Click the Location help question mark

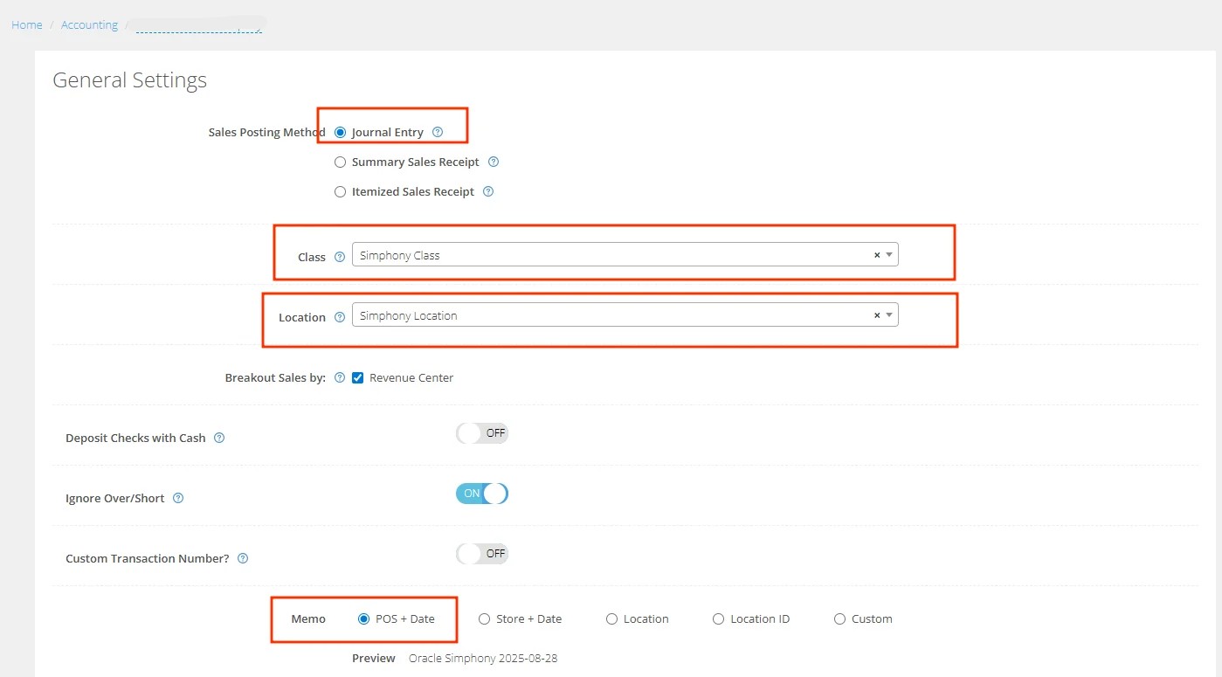tap(340, 317)
